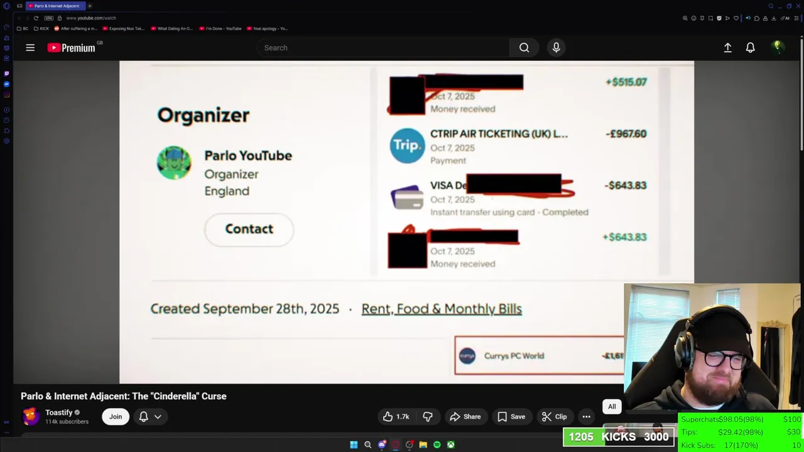Click the youtube.com/watch address bar

91,18
